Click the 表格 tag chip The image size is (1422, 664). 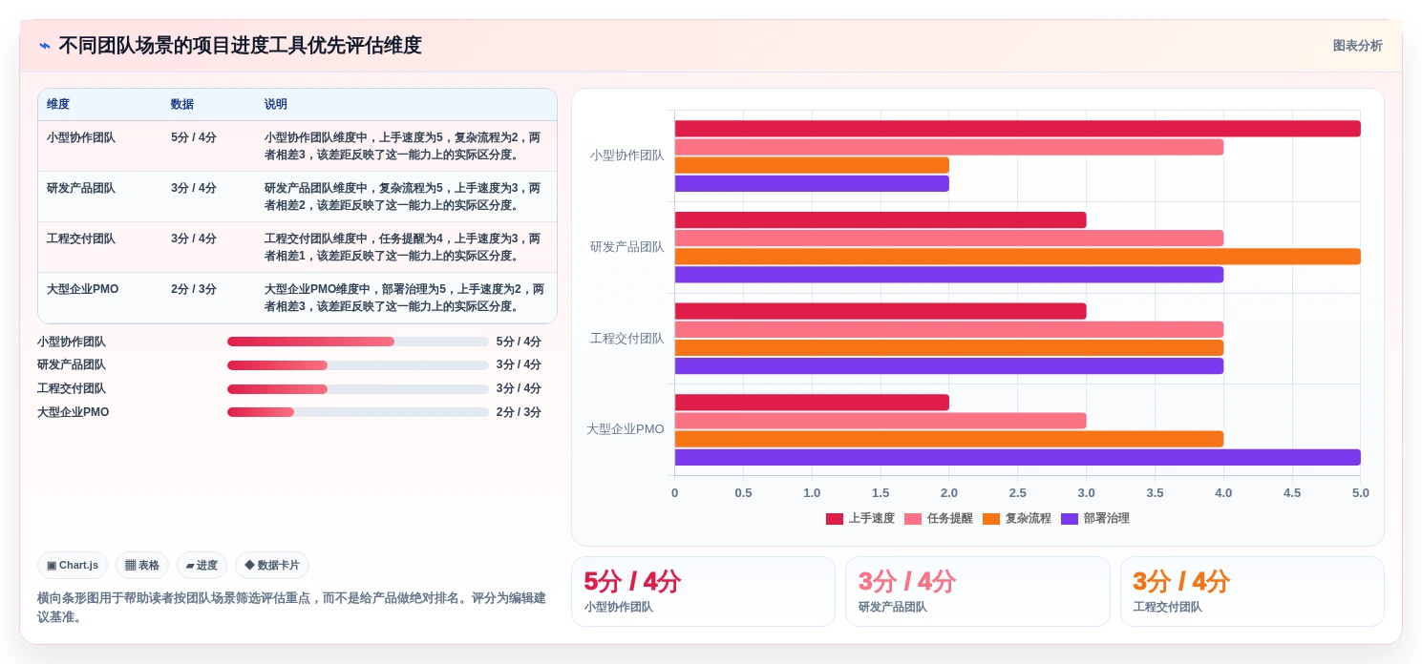coord(142,566)
